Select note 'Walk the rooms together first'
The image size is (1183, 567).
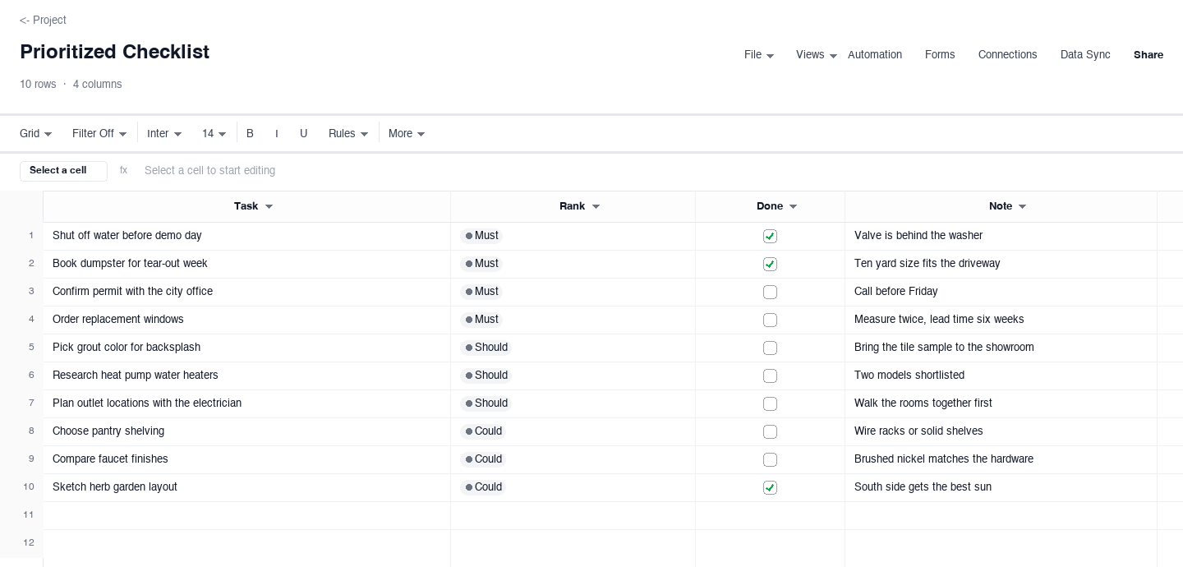click(1001, 403)
